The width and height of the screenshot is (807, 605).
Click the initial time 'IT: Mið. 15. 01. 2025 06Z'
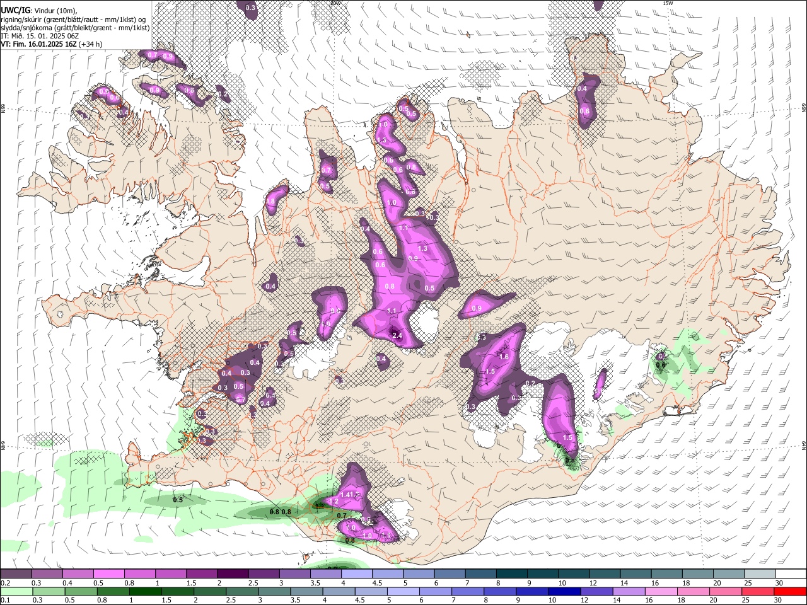(x=40, y=36)
